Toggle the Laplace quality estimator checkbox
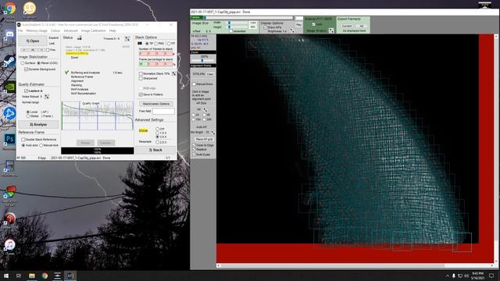Screen dimensions: 500x281 tap(26, 91)
